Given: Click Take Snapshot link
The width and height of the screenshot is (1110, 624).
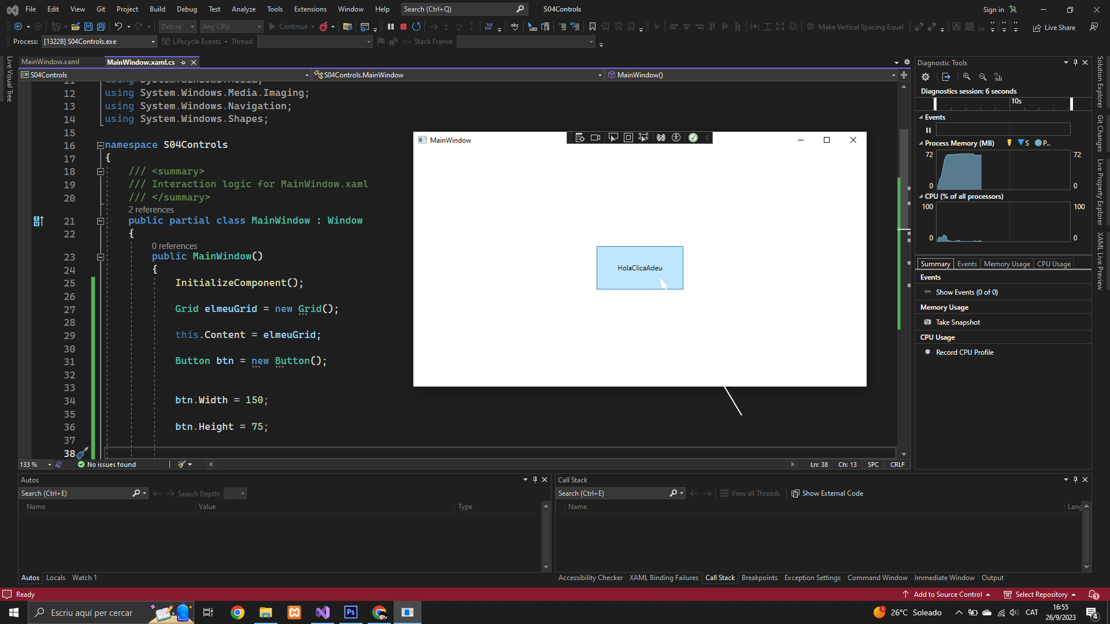Looking at the screenshot, I should 958,322.
